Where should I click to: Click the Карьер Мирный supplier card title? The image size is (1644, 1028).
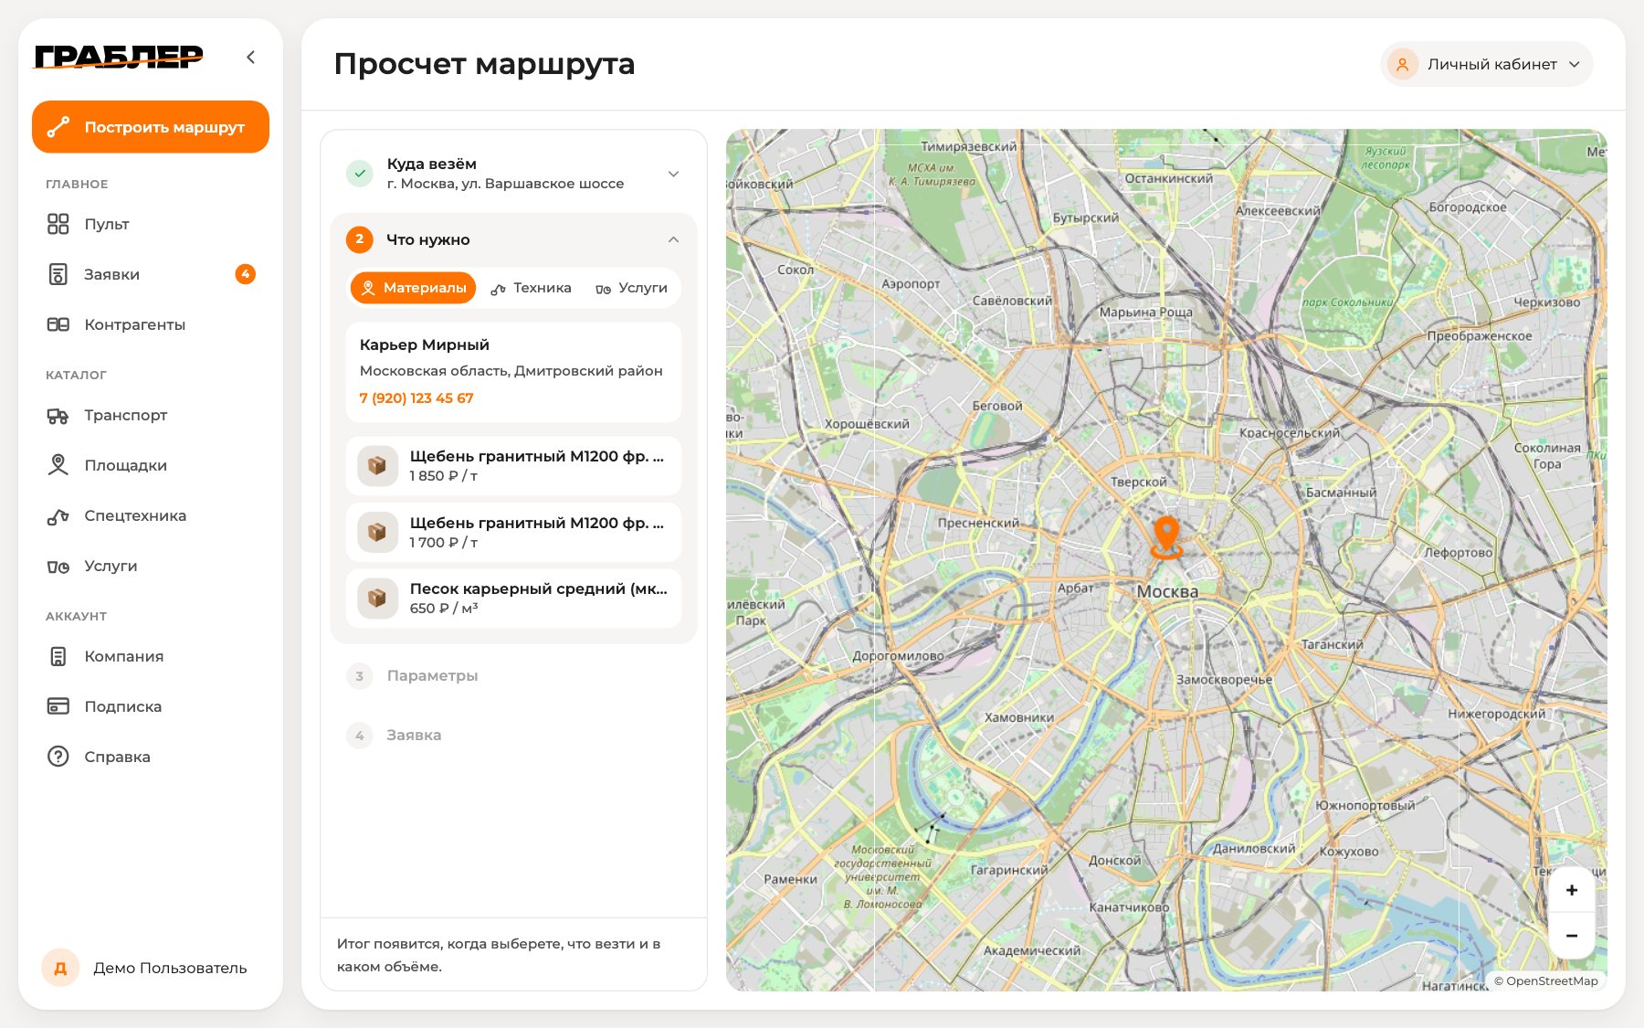pos(425,344)
